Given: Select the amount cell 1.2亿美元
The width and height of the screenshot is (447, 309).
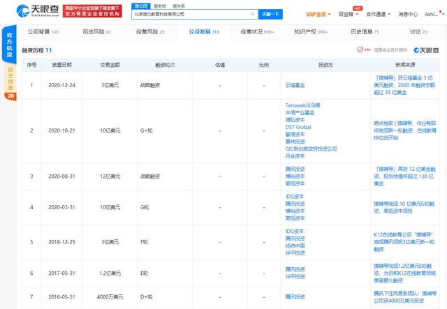Looking at the screenshot, I should (110, 273).
